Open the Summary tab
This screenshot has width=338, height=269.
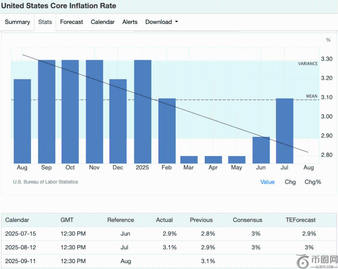pyautogui.click(x=17, y=22)
